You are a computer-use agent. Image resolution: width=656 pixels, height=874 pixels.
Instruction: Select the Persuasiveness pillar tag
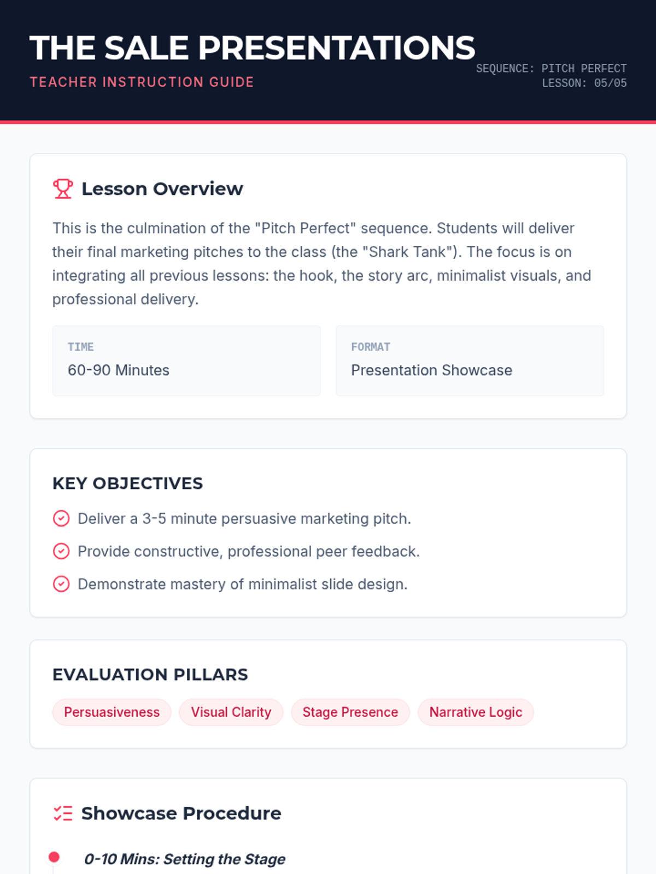pos(112,712)
